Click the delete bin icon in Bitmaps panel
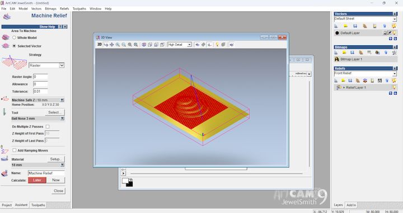Viewport: 403px width, 213px height. coord(386,53)
